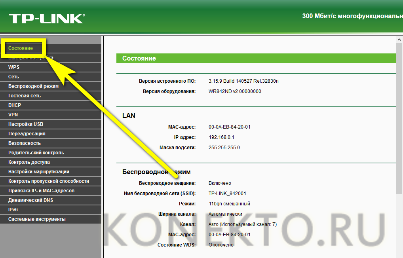Screen dimensions: 403x258
Task: Click the LAN IP address 192.168.0.1
Action: 221,137
